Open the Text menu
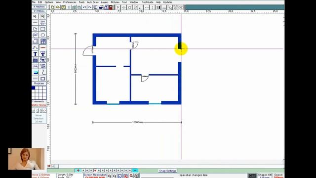Image resolution: width=316 pixels, height=178 pixels. 124,2
